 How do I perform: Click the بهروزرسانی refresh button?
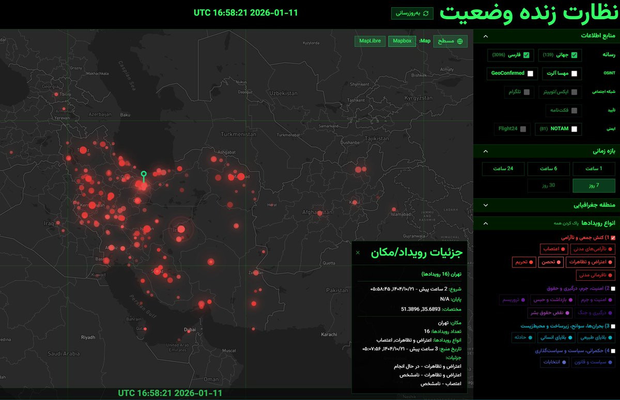(x=412, y=13)
